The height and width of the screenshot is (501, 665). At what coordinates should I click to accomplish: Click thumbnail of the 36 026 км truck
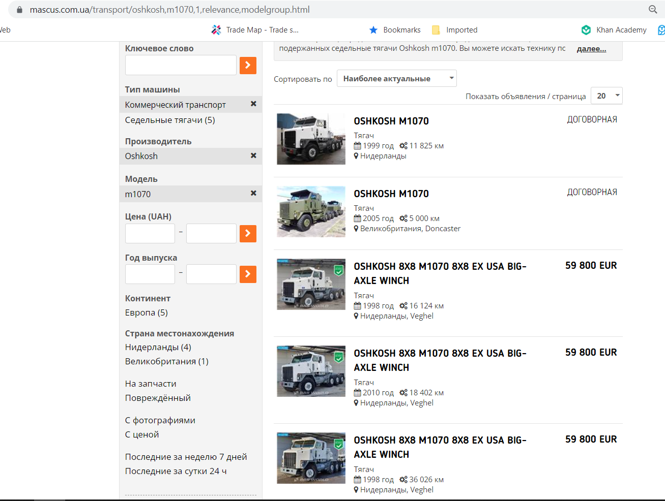pos(311,458)
